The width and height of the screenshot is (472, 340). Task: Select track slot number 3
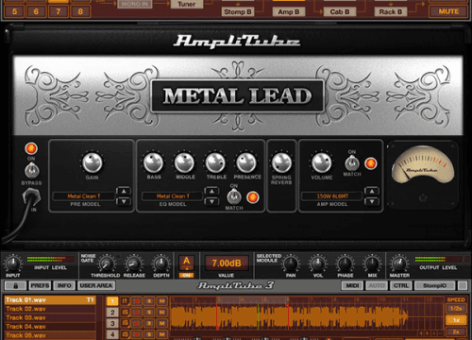(x=112, y=323)
